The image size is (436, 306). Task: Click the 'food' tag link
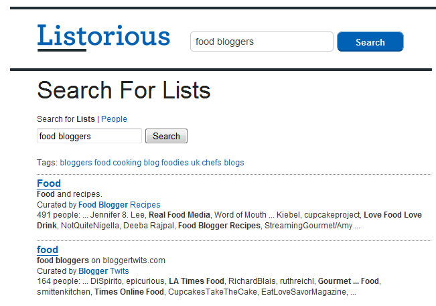point(102,163)
